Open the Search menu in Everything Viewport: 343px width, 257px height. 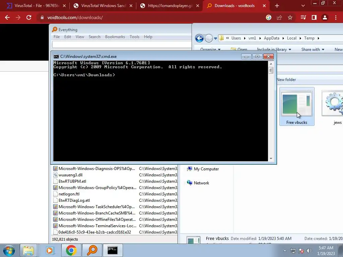94,37
